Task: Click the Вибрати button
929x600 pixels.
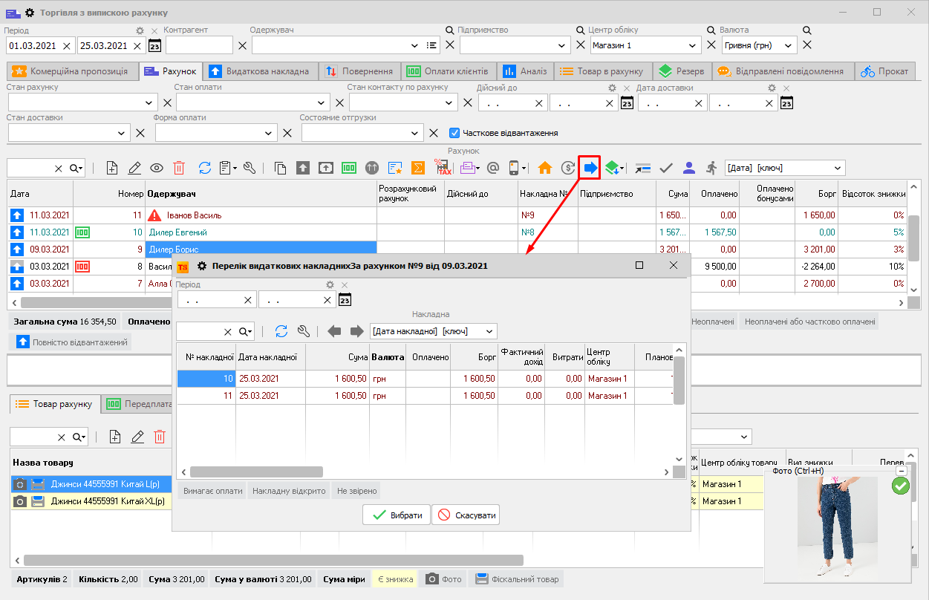Action: click(x=397, y=515)
